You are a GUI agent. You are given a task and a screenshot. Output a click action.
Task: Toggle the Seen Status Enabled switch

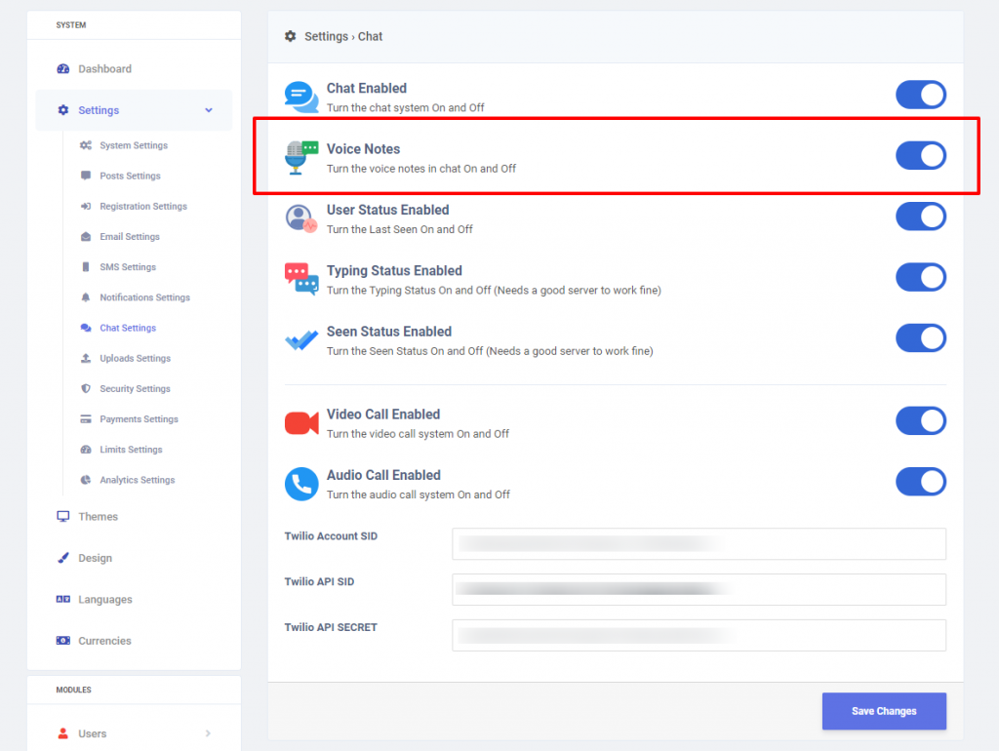point(921,338)
